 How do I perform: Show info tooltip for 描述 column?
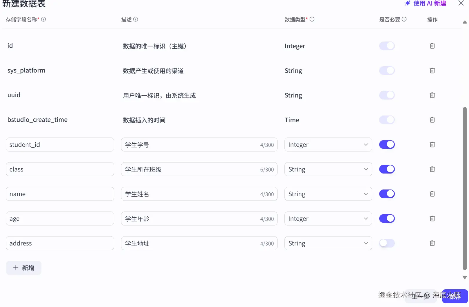point(136,19)
